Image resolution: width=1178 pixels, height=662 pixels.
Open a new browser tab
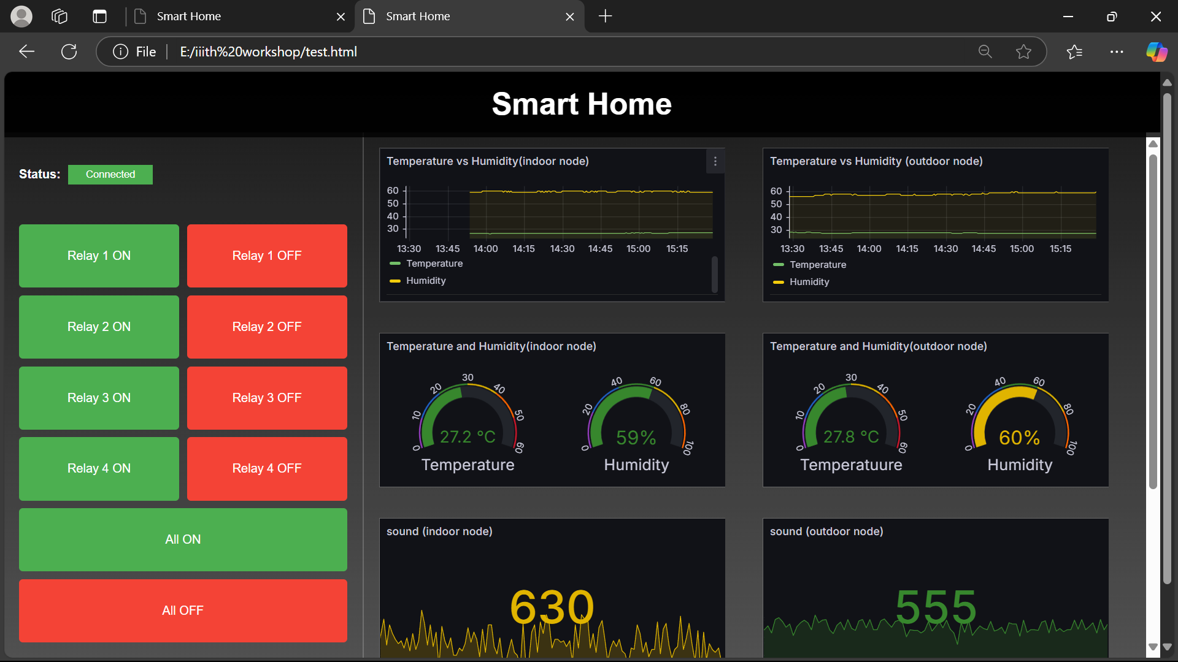[605, 17]
